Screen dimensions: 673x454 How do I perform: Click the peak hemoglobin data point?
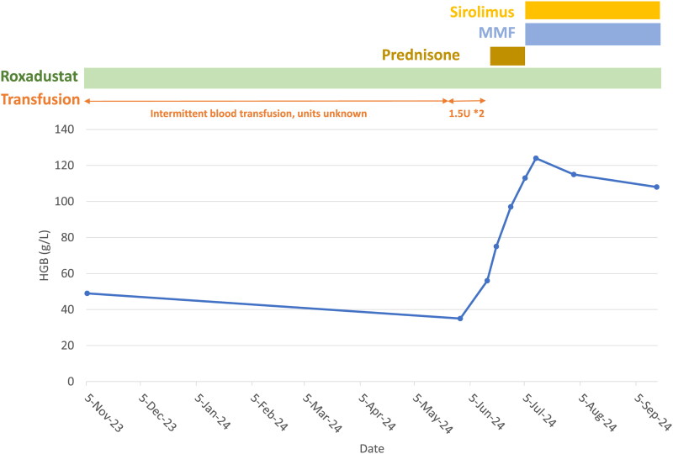536,158
